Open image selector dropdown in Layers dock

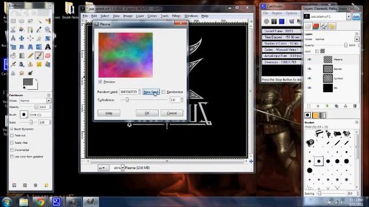tap(348, 17)
